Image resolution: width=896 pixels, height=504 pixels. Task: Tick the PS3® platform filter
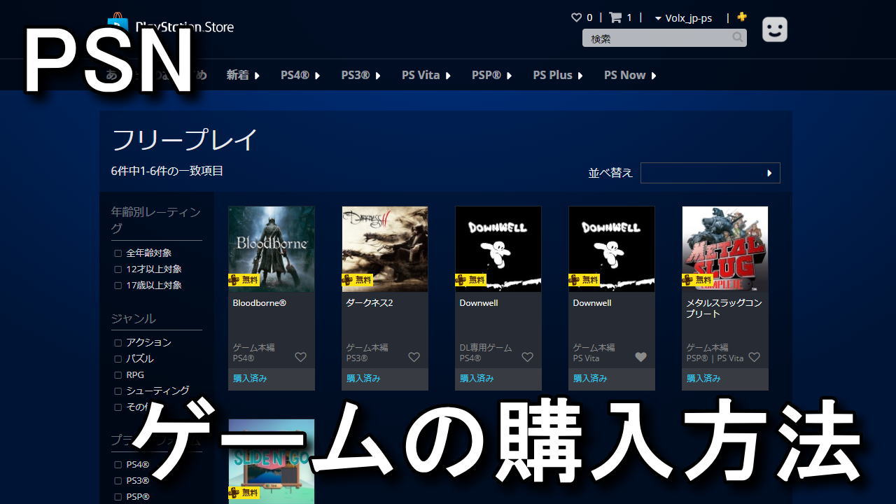[118, 481]
